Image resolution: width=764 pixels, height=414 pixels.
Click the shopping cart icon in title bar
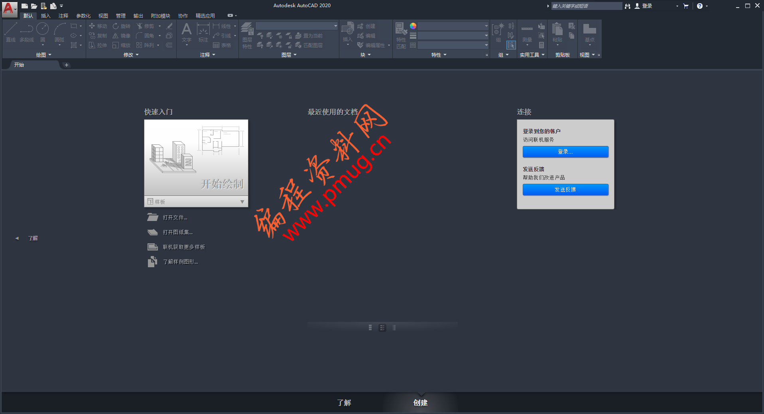[686, 6]
